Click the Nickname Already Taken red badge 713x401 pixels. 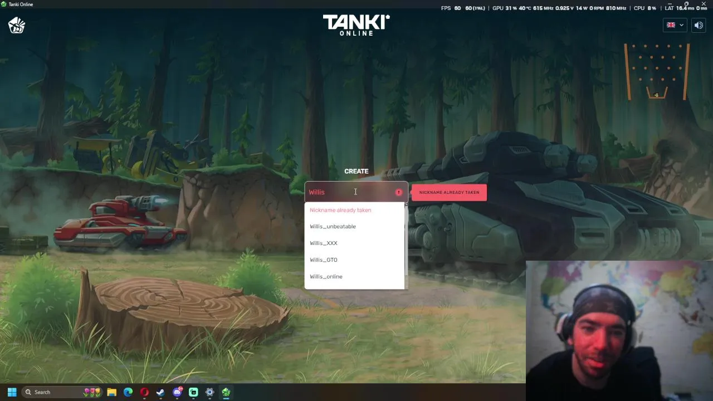click(x=449, y=193)
